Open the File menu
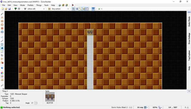Screen dimensions: 191x109 click(x=4, y=5)
